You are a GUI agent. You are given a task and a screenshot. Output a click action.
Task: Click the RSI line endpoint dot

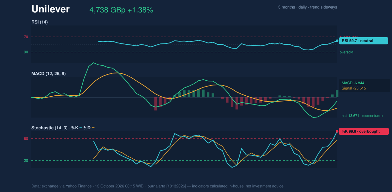pyautogui.click(x=337, y=41)
